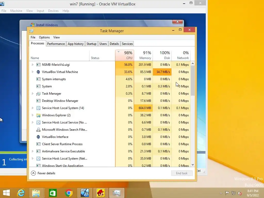Switch to the Mario game taskbar icon
The height and width of the screenshot is (198, 264).
101,193
